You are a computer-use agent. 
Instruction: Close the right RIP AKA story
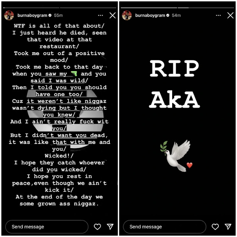tap(230, 16)
